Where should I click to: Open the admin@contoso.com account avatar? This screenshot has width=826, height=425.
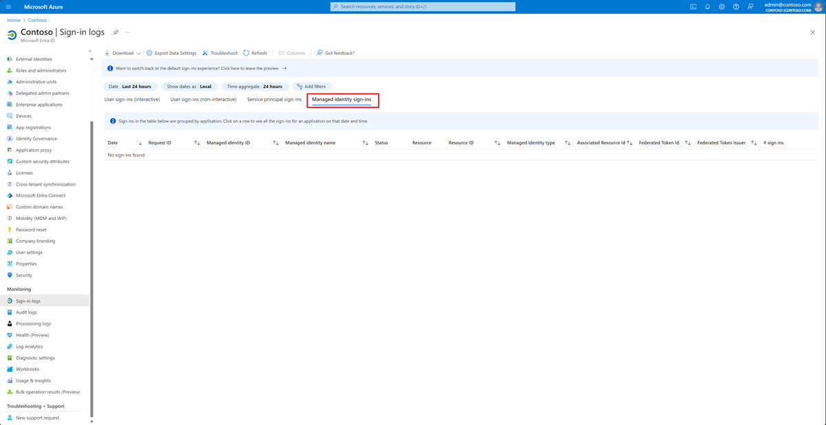[x=819, y=7]
